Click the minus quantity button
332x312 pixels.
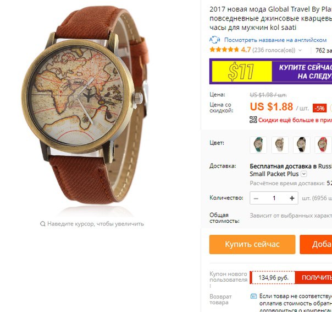point(256,198)
